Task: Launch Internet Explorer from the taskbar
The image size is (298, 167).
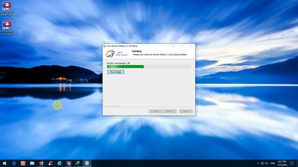Action: (60, 163)
